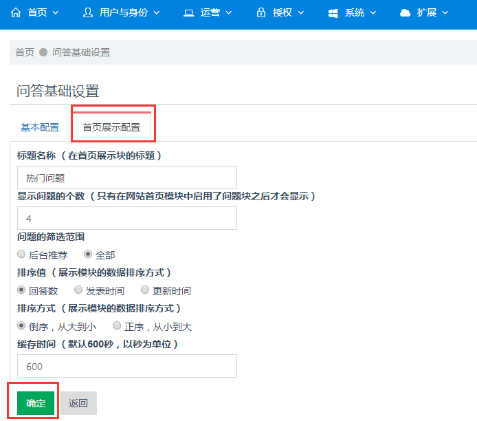
Task: Click the green 确定 button
Action: click(36, 403)
